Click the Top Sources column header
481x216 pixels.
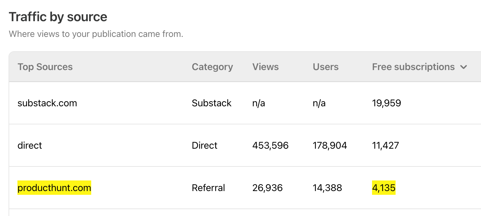45,67
